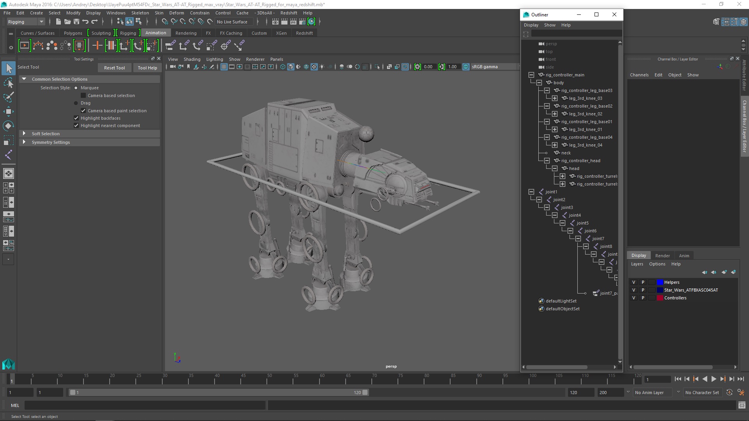Viewport: 749px width, 421px height.
Task: Click Channels in Channel Box
Action: tap(639, 75)
